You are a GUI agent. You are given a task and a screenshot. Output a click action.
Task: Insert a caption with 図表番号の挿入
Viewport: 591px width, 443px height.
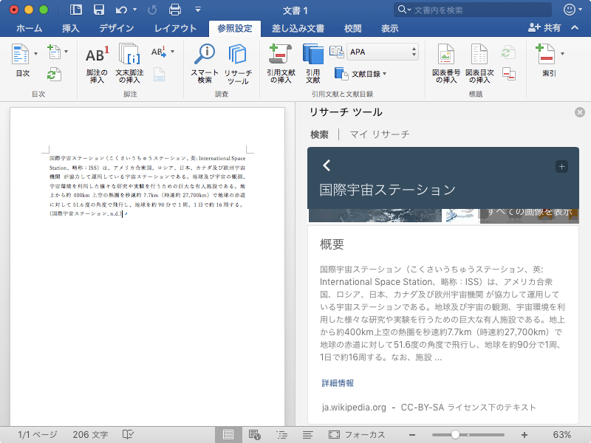point(446,63)
